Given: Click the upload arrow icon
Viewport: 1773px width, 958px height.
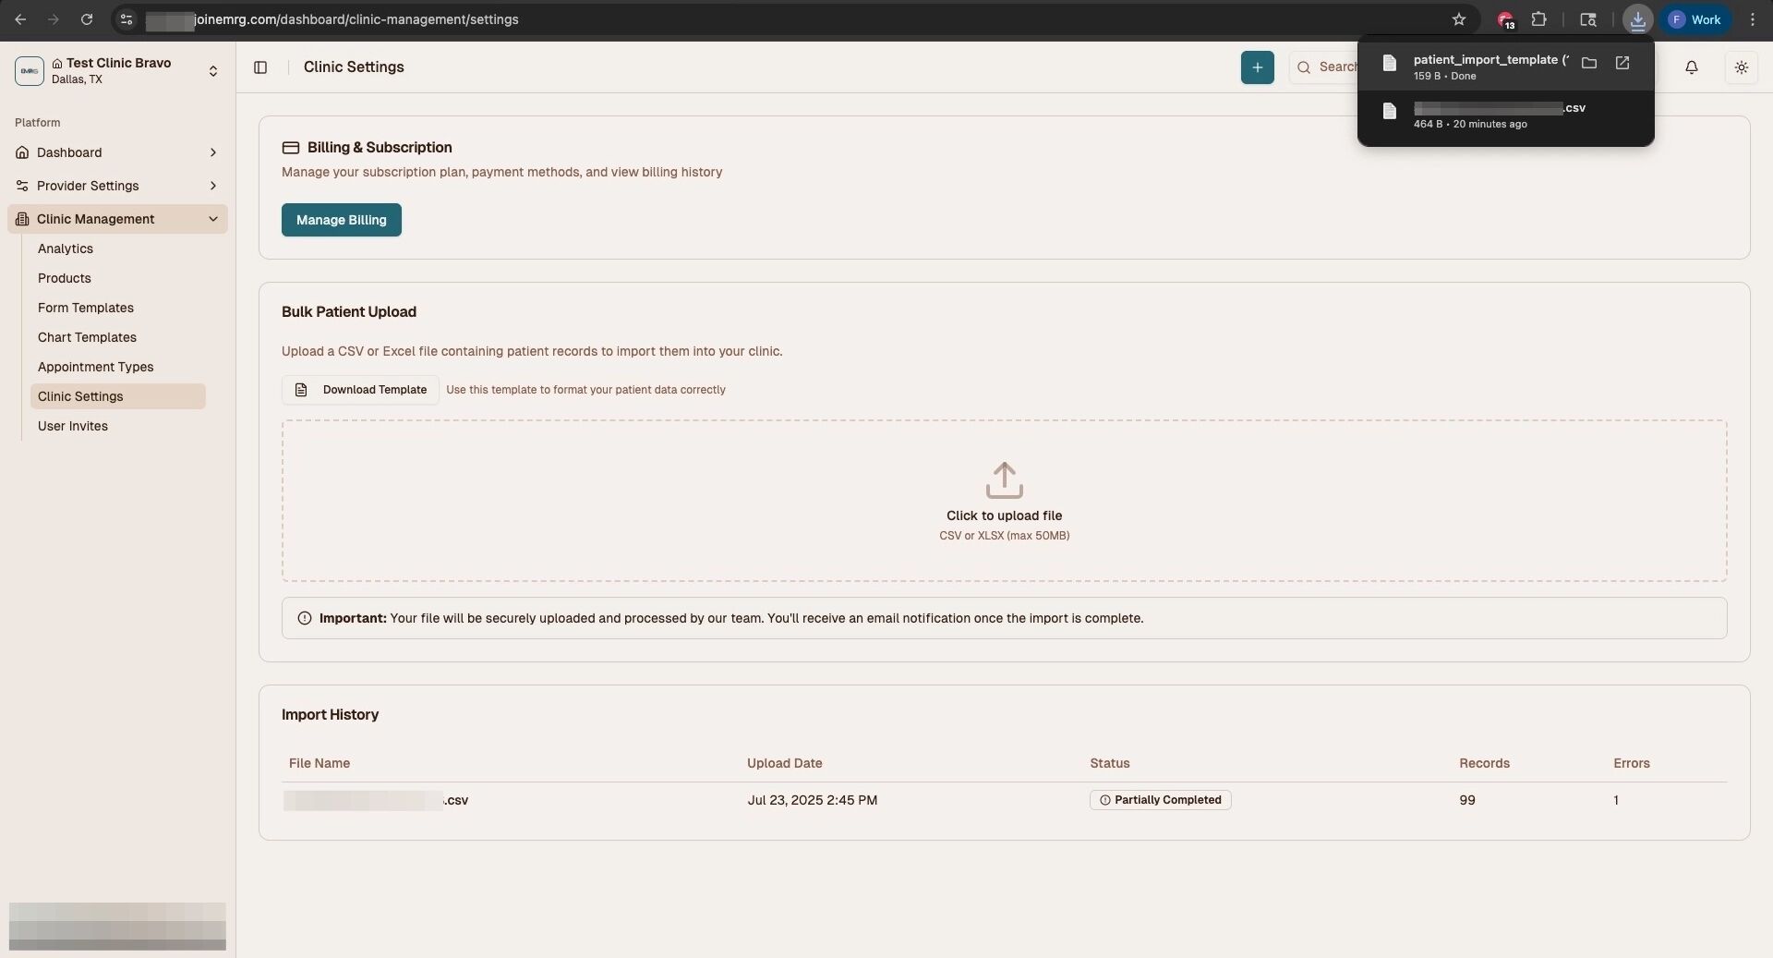Looking at the screenshot, I should (x=1005, y=480).
